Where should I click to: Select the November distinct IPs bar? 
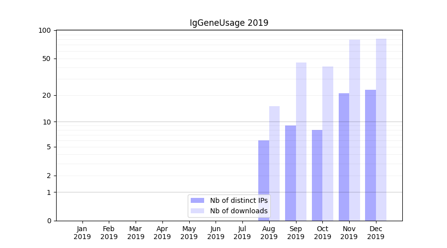[x=344, y=157]
